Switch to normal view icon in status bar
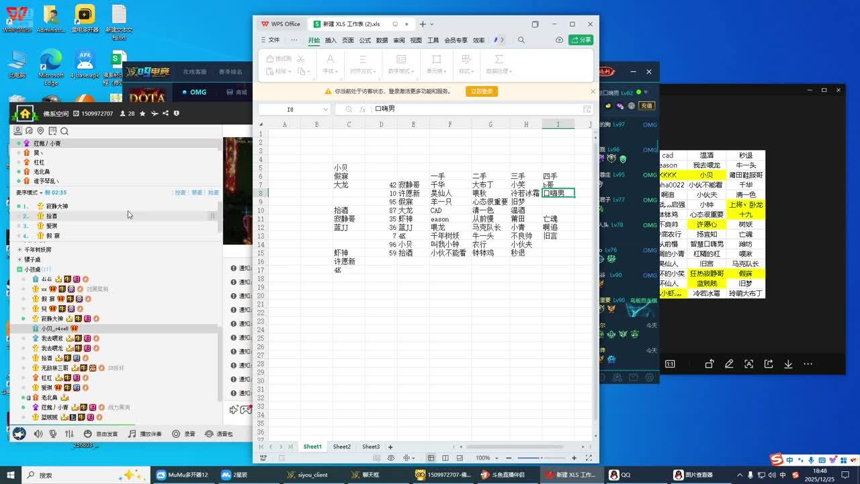Screen dimensions: 860x484 432,458
